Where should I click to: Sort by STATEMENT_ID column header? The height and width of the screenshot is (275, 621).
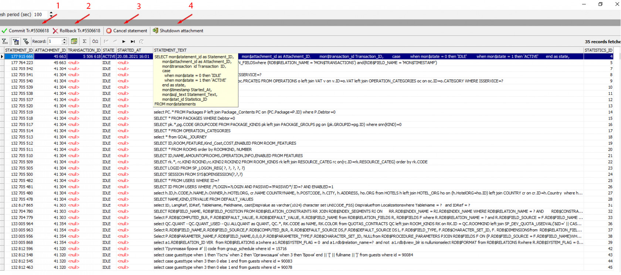[19, 50]
